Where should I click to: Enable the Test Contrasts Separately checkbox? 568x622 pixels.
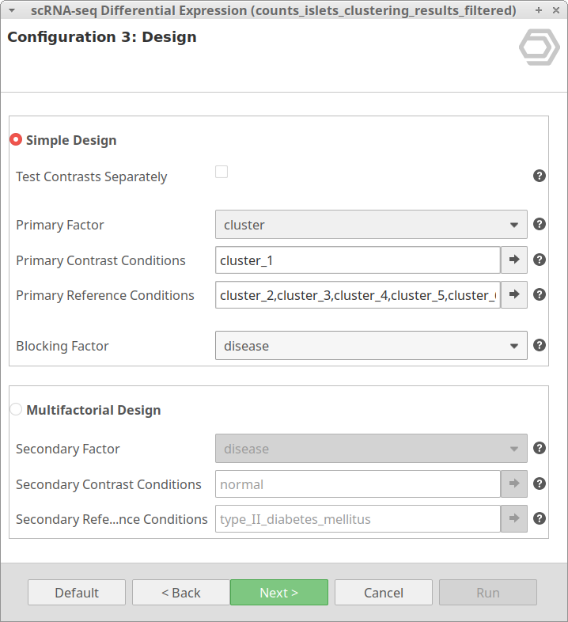pyautogui.click(x=222, y=172)
